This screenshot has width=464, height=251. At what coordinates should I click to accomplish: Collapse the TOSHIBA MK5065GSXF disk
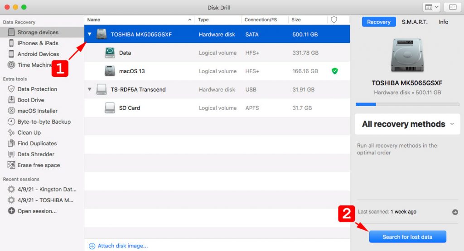click(x=90, y=34)
